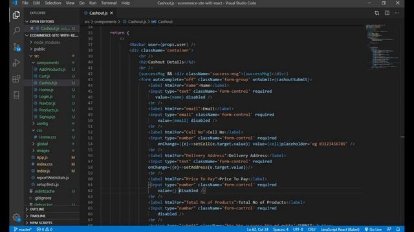The width and height of the screenshot is (414, 232).
Task: Click the compare changes icon in editor toolbar
Action: (x=376, y=13)
